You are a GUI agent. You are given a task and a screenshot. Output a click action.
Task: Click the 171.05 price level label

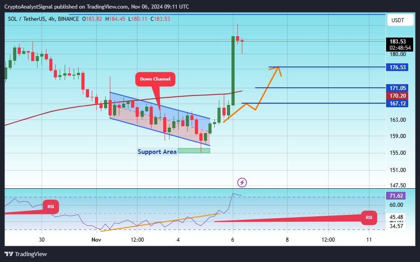397,88
